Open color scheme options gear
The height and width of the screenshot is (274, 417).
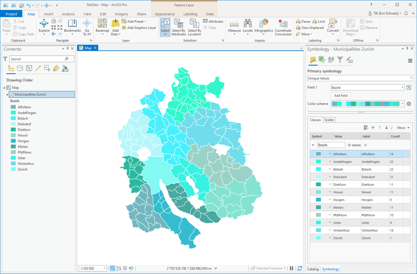pyautogui.click(x=409, y=104)
